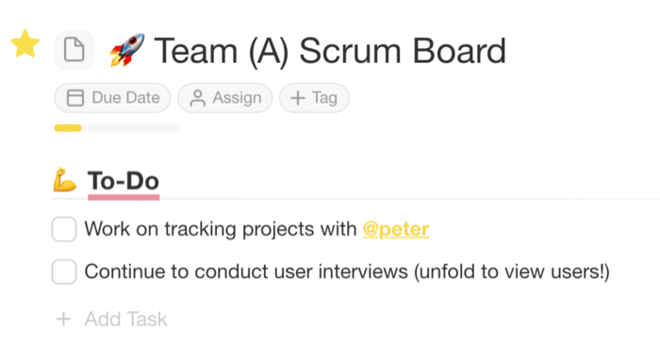Check the user interviews task checkbox
The width and height of the screenshot is (660, 356).
64,272
